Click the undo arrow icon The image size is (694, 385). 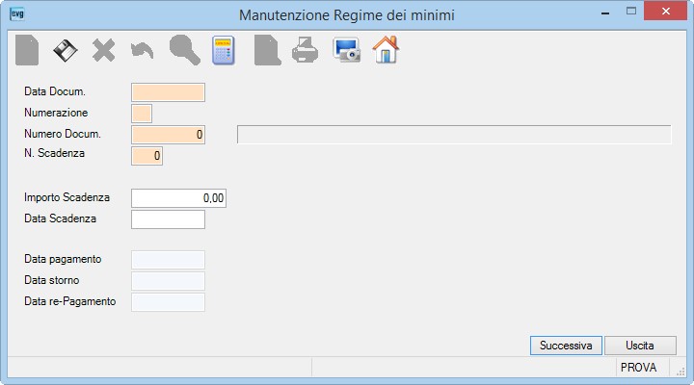point(143,50)
